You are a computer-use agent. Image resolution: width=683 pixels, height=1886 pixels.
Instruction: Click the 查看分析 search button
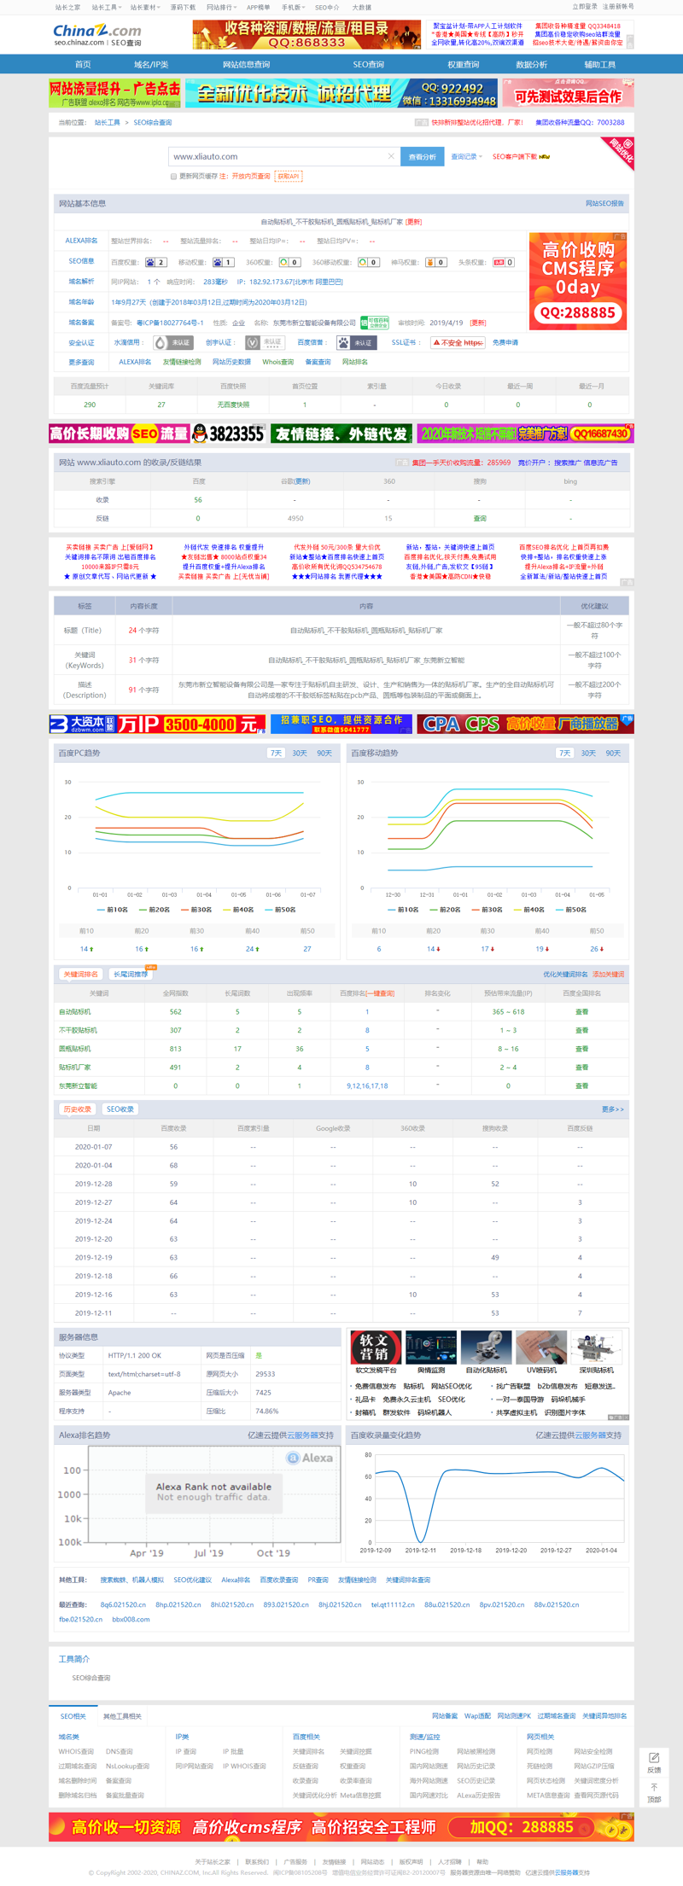[422, 157]
